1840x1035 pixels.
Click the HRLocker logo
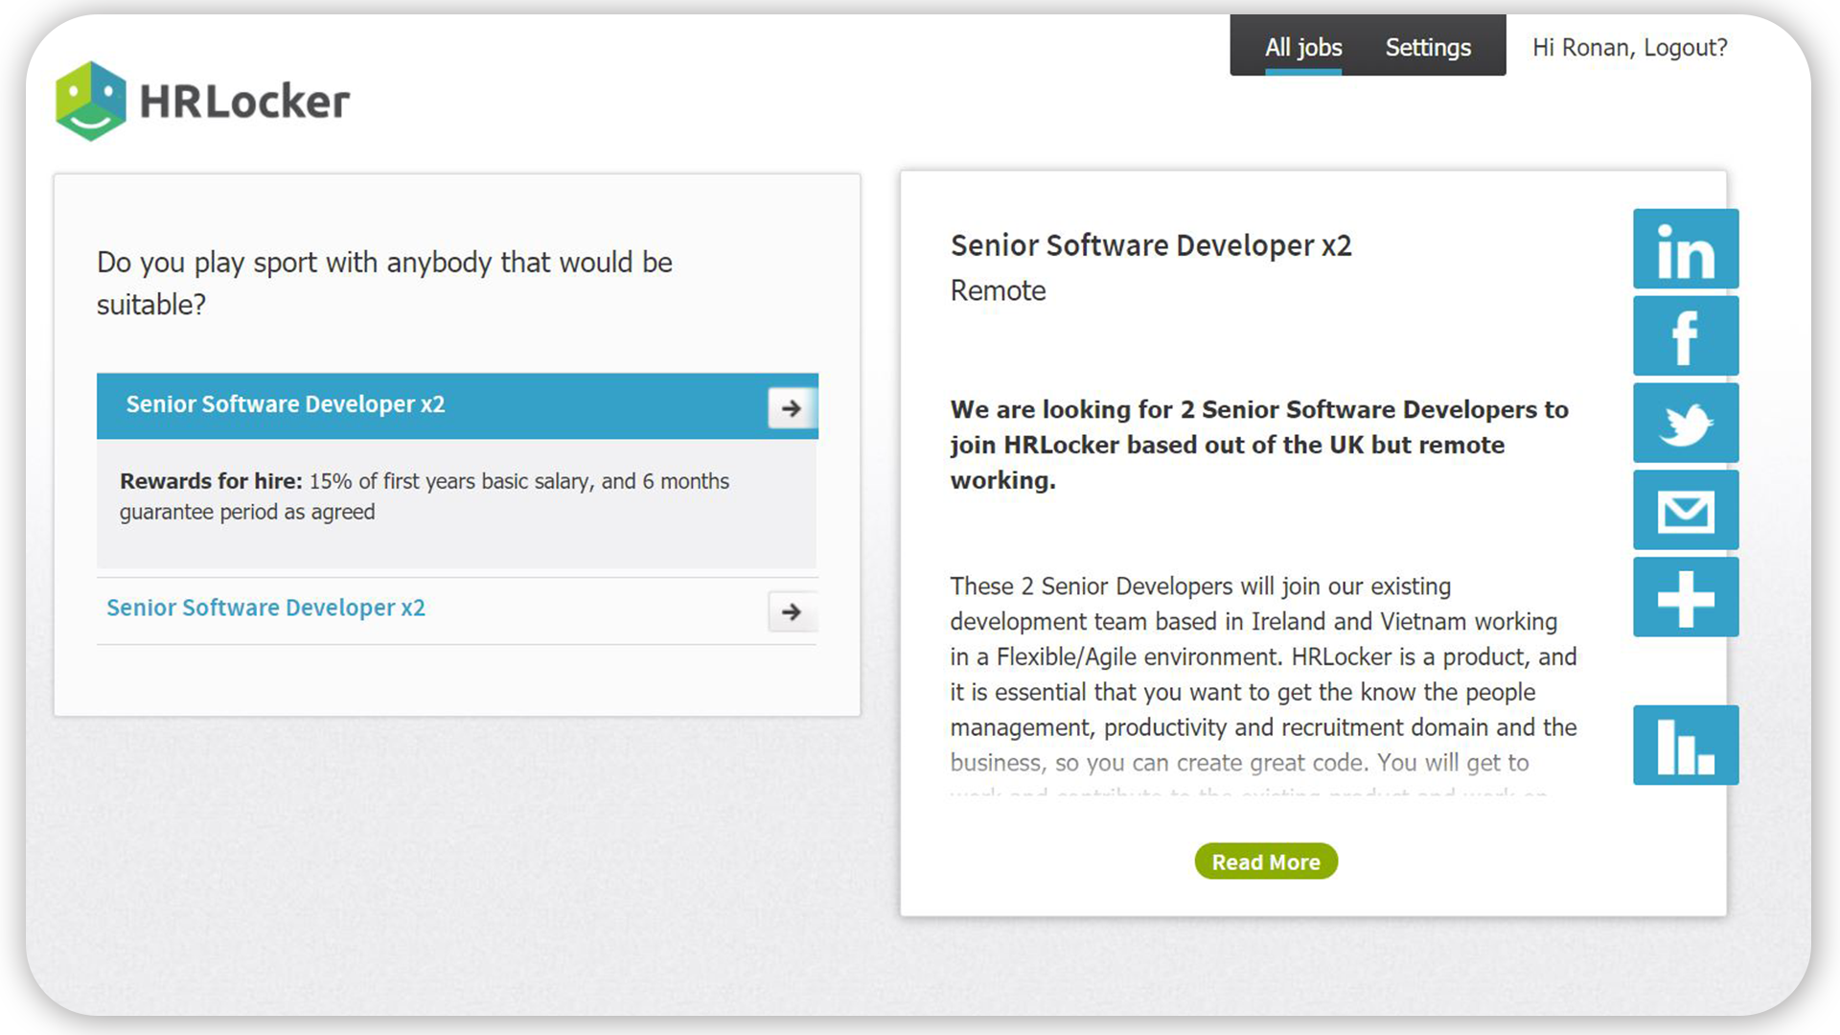coord(200,101)
